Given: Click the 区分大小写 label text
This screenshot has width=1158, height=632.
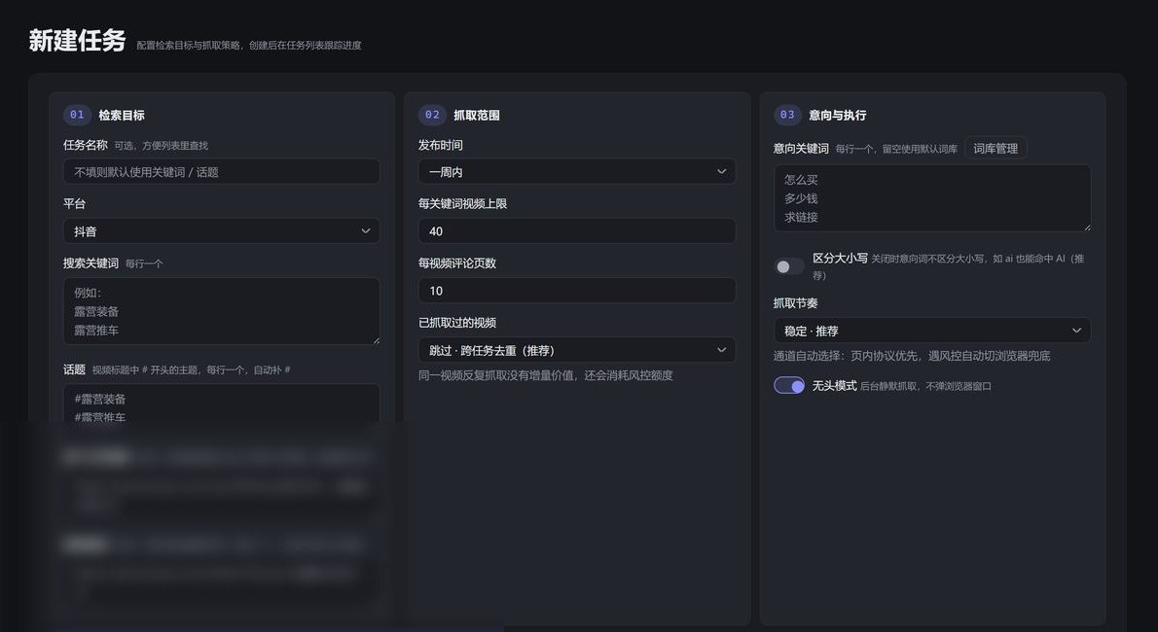Looking at the screenshot, I should point(840,258).
